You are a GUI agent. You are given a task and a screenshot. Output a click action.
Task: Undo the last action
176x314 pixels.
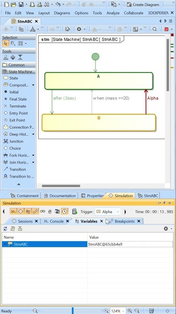click(58, 4)
